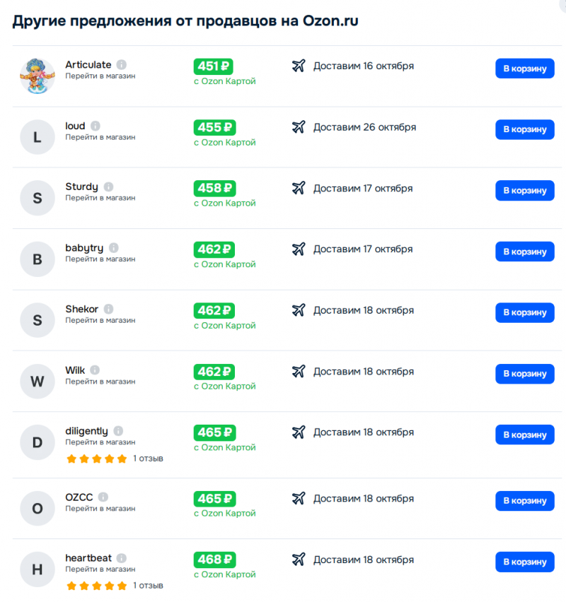
Task: Click the five-star rating under heartbeat
Action: [96, 586]
